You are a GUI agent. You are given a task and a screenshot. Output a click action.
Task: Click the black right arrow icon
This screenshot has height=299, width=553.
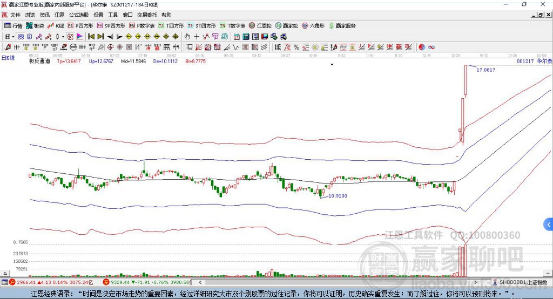tap(119, 37)
